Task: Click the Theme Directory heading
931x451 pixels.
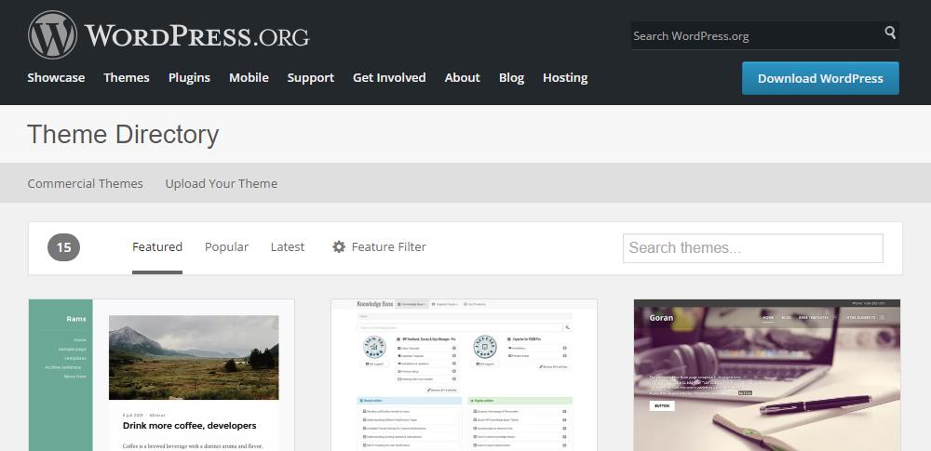Action: (x=123, y=134)
